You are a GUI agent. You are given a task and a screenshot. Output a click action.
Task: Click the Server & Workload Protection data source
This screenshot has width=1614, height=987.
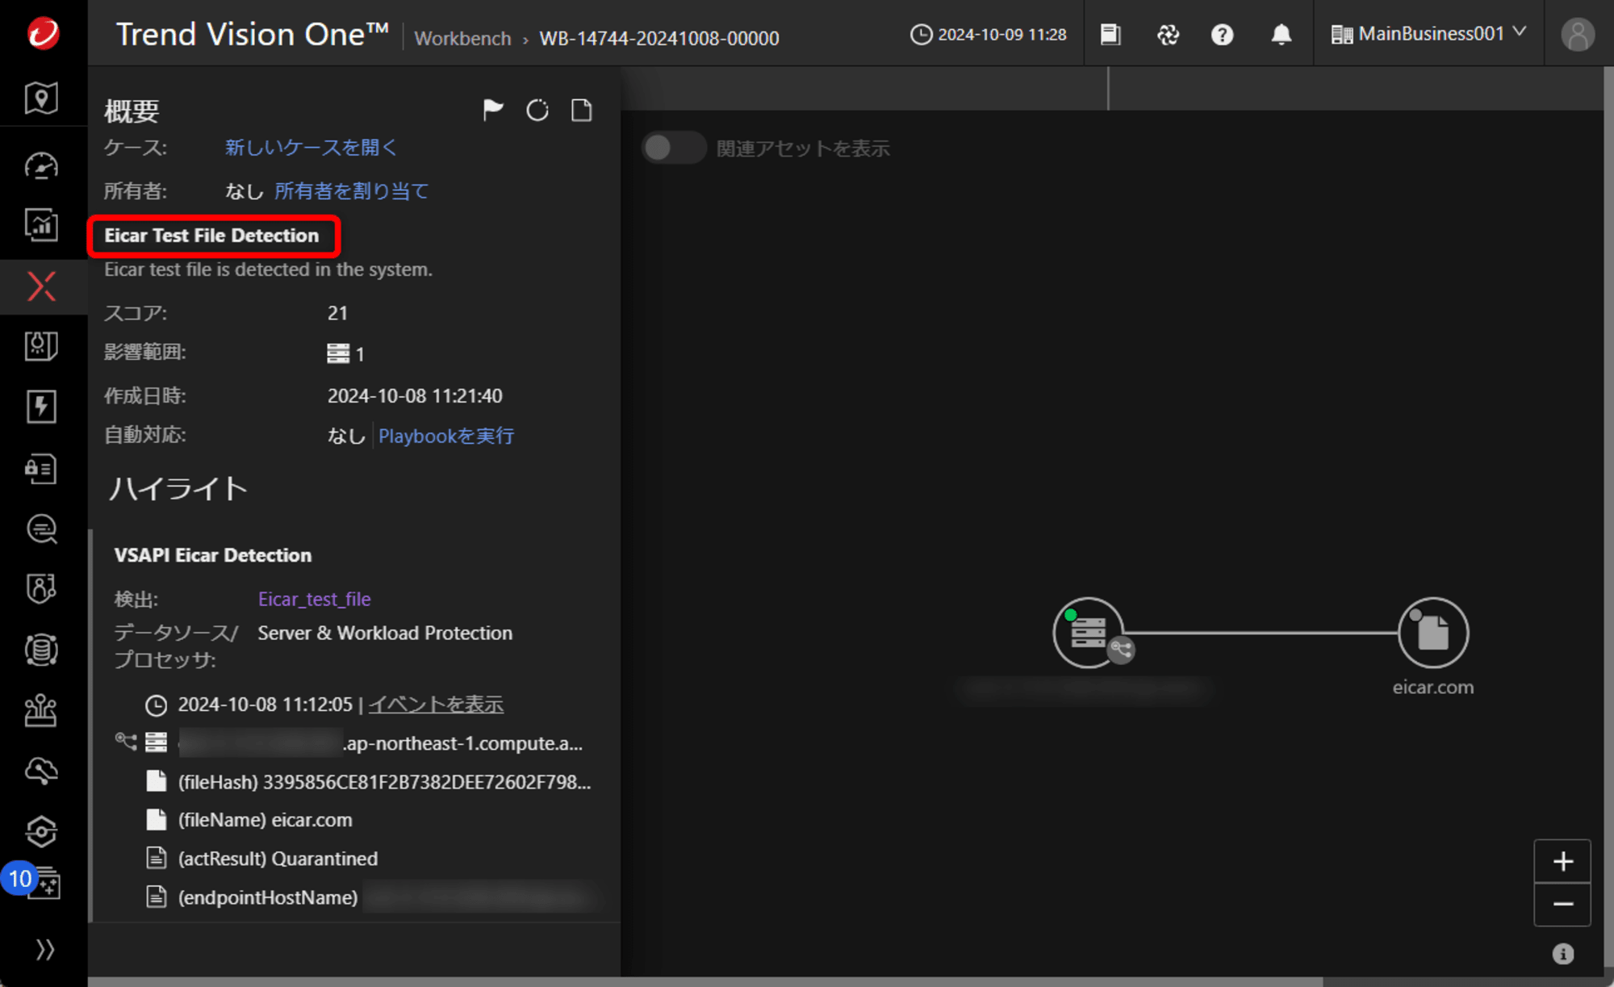[x=385, y=633]
